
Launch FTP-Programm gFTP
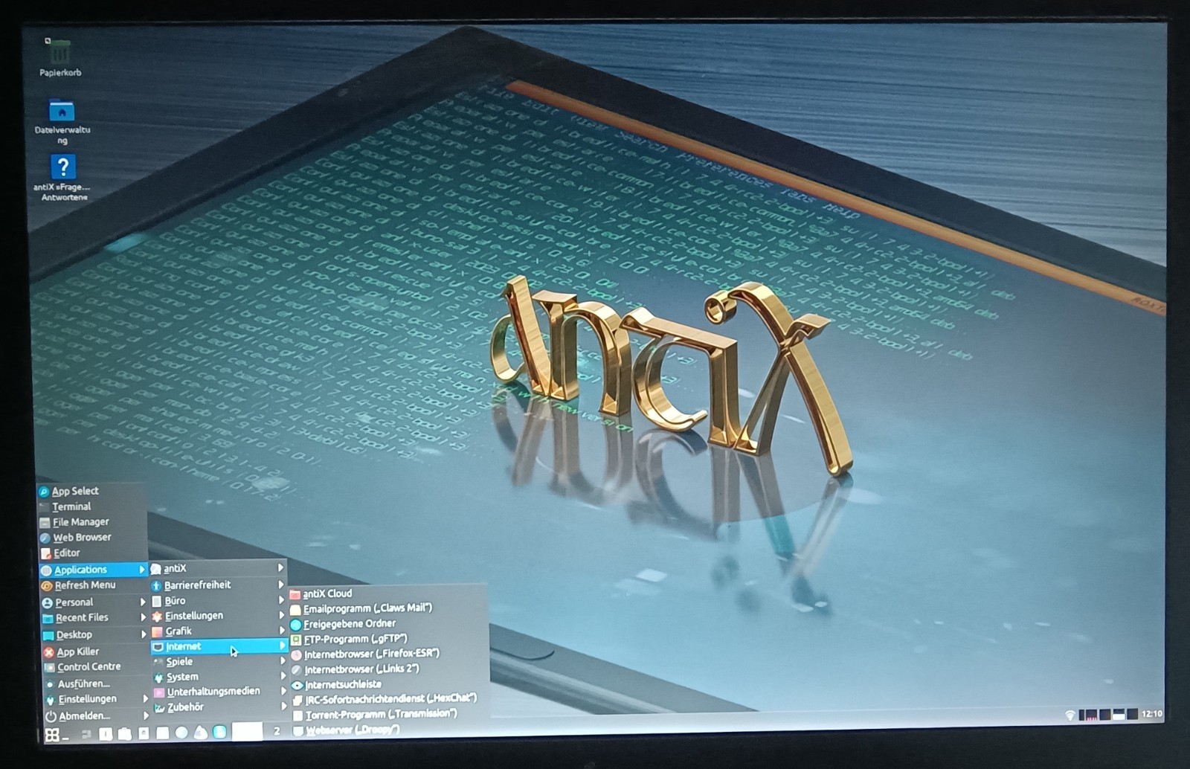[x=388, y=639]
